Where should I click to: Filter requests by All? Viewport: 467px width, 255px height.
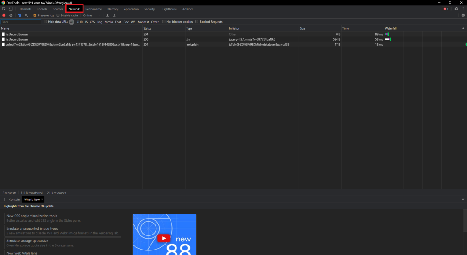(72, 22)
